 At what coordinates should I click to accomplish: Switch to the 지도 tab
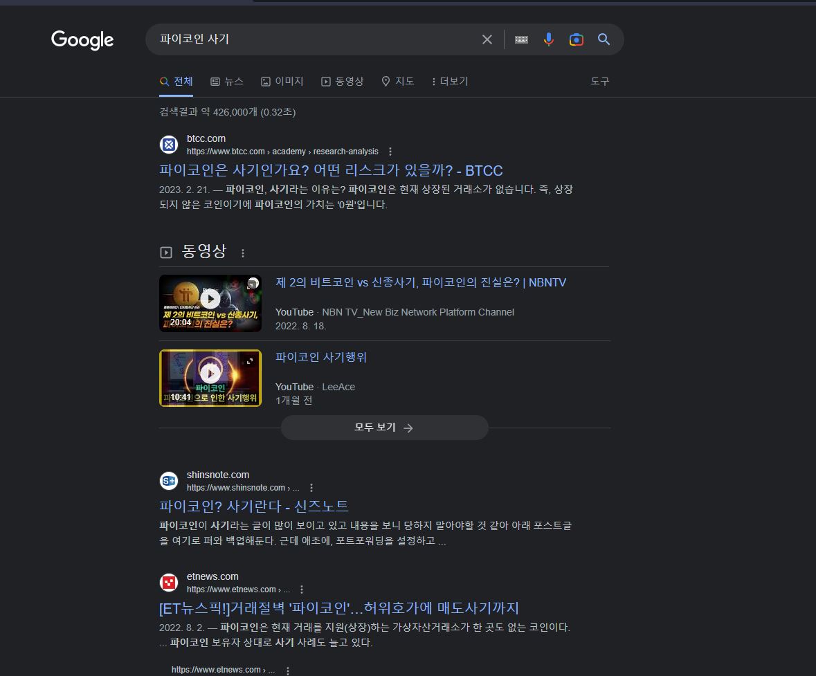[x=397, y=81]
